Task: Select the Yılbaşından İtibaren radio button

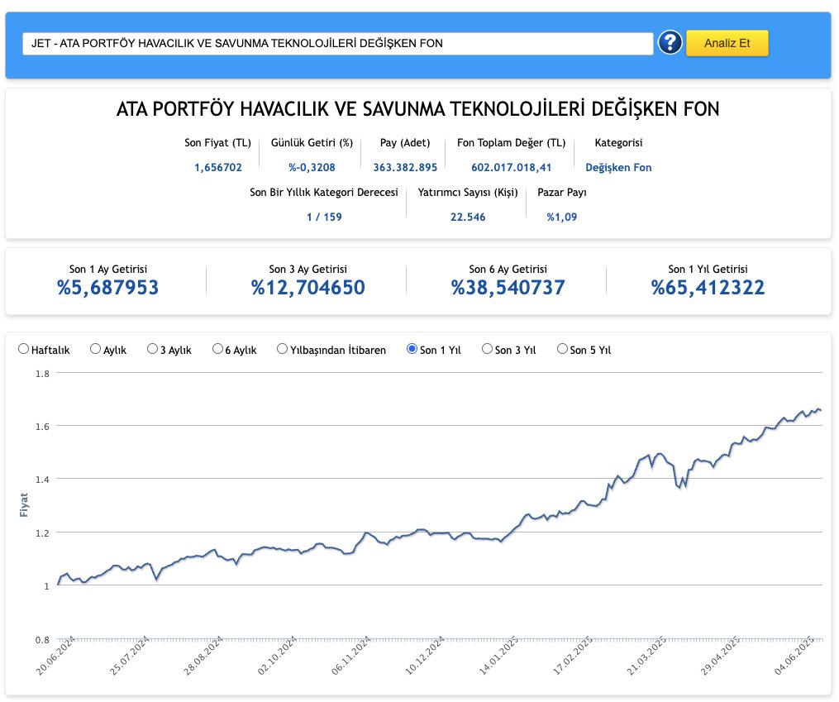Action: point(282,349)
